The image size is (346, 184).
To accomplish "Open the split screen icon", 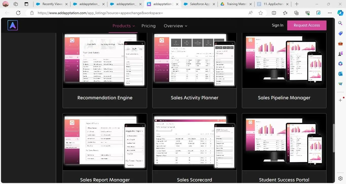I will (274, 13).
